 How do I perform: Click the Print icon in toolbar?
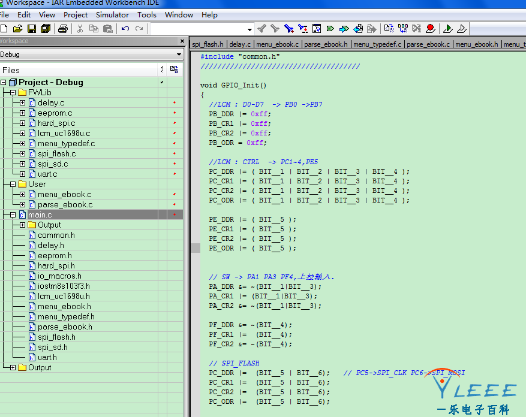(62, 29)
